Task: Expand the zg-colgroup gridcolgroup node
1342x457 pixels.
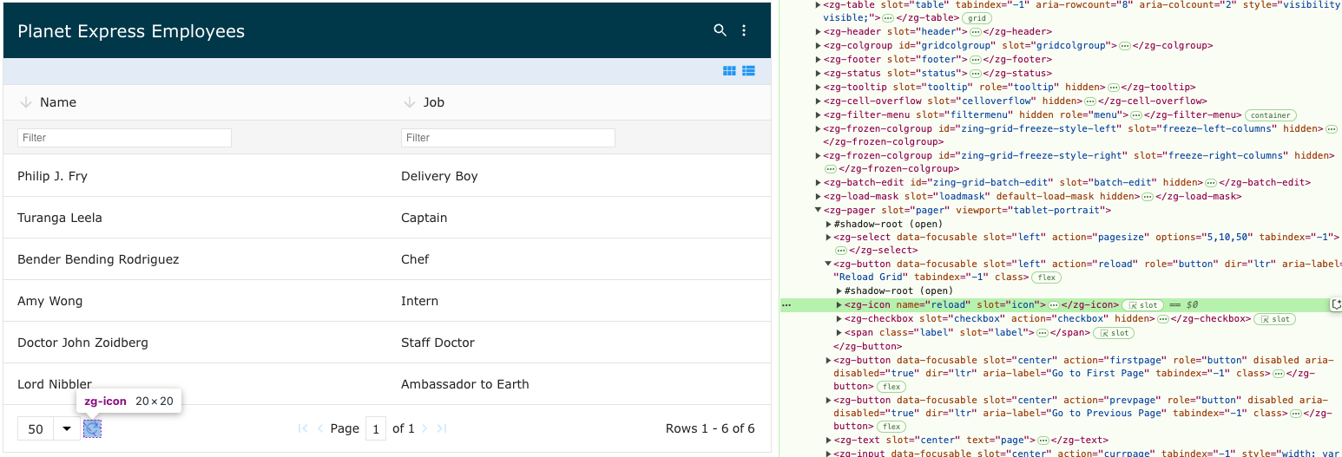Action: point(818,45)
